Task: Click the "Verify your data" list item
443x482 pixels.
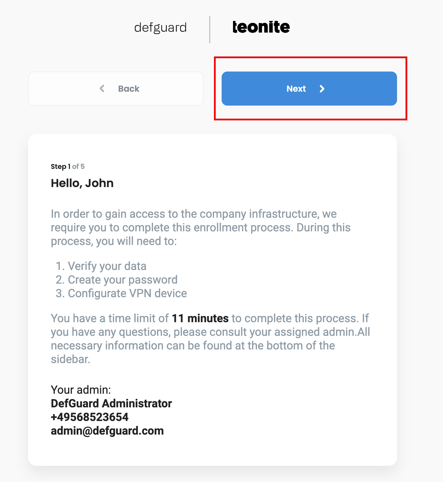Action: (x=107, y=266)
